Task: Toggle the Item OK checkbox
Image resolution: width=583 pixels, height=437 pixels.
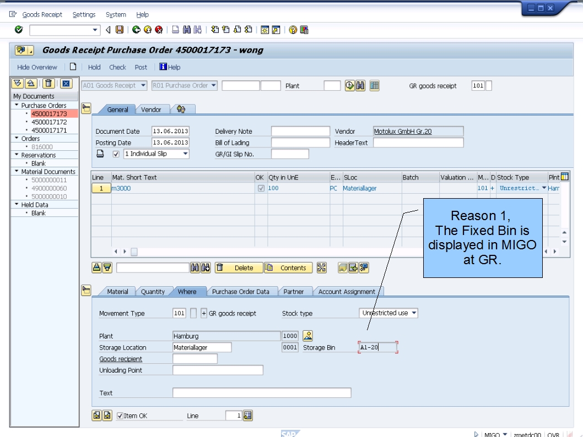Action: (120, 416)
